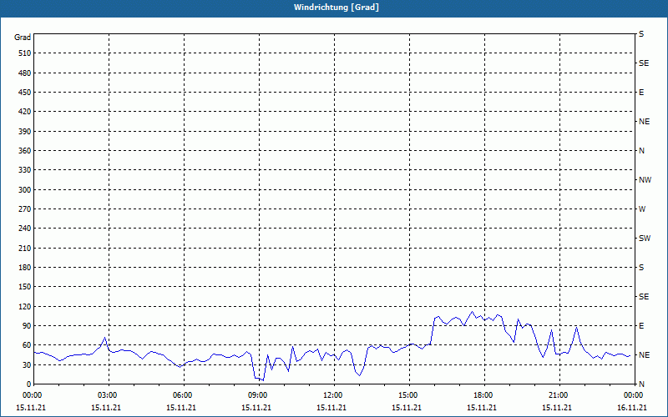Click the blue line's peak just before 03:00
668x417 pixels.
point(105,338)
